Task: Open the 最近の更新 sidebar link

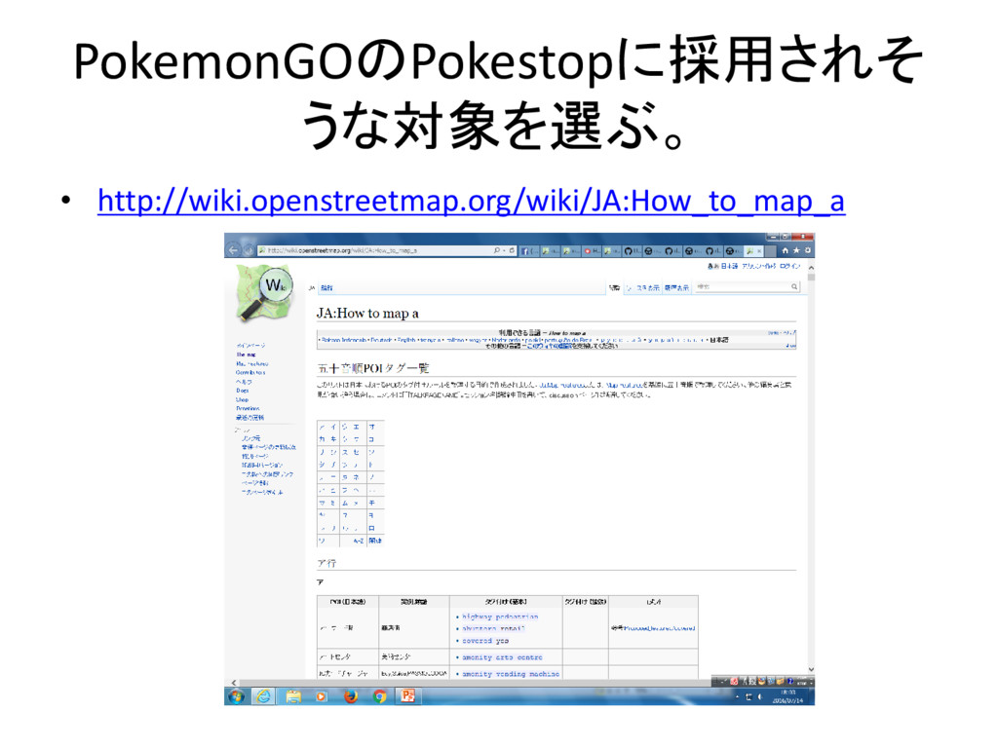Action: (249, 418)
